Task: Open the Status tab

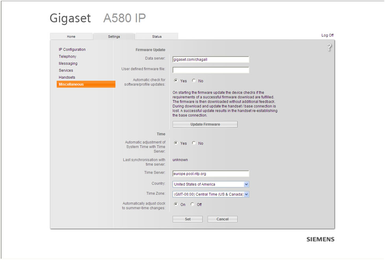Action: [x=157, y=36]
